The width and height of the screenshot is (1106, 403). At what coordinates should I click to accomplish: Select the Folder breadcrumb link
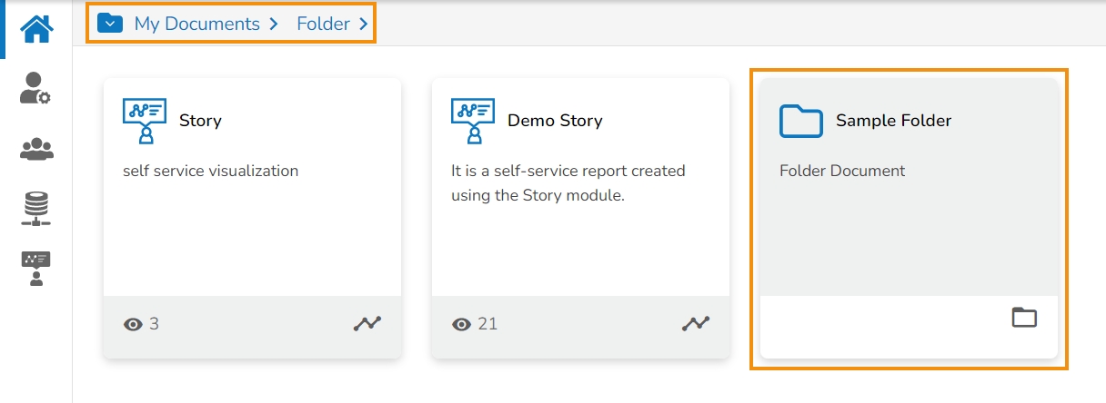323,25
